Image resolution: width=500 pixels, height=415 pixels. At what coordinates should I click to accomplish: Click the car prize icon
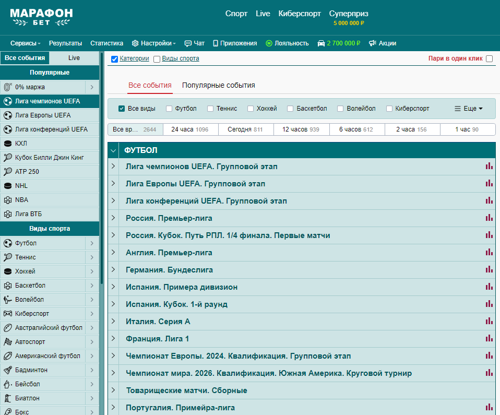[x=321, y=43]
